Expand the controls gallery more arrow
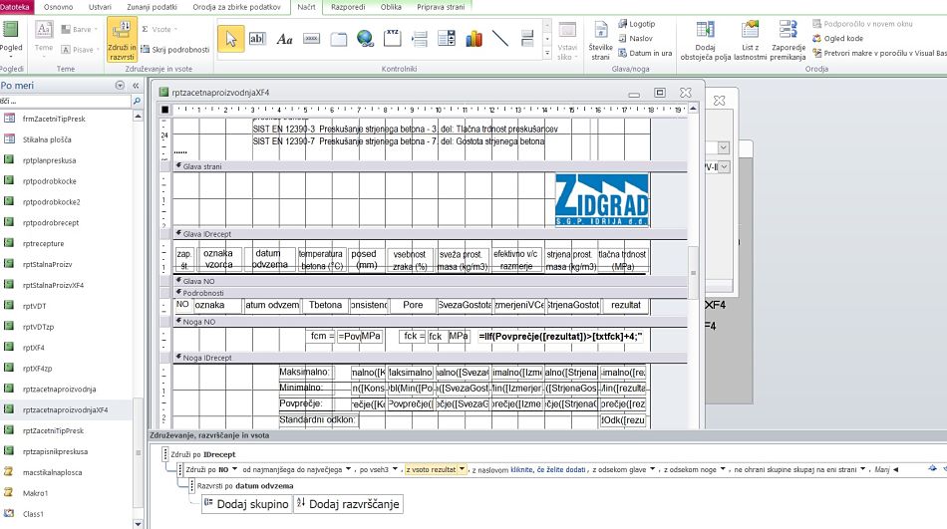The image size is (947, 529). [x=547, y=54]
